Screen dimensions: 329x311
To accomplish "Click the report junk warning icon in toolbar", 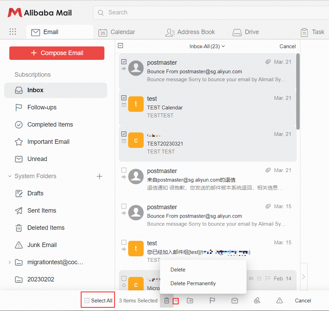I will coord(279,301).
